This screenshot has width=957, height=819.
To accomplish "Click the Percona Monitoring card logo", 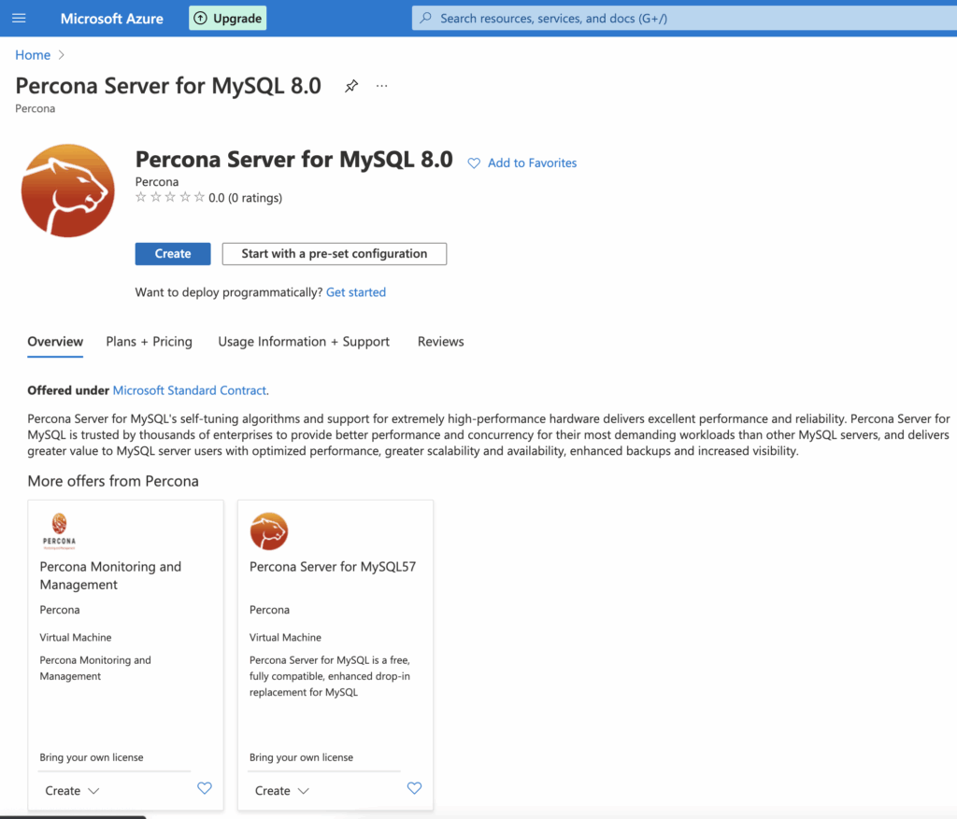I will [x=60, y=530].
